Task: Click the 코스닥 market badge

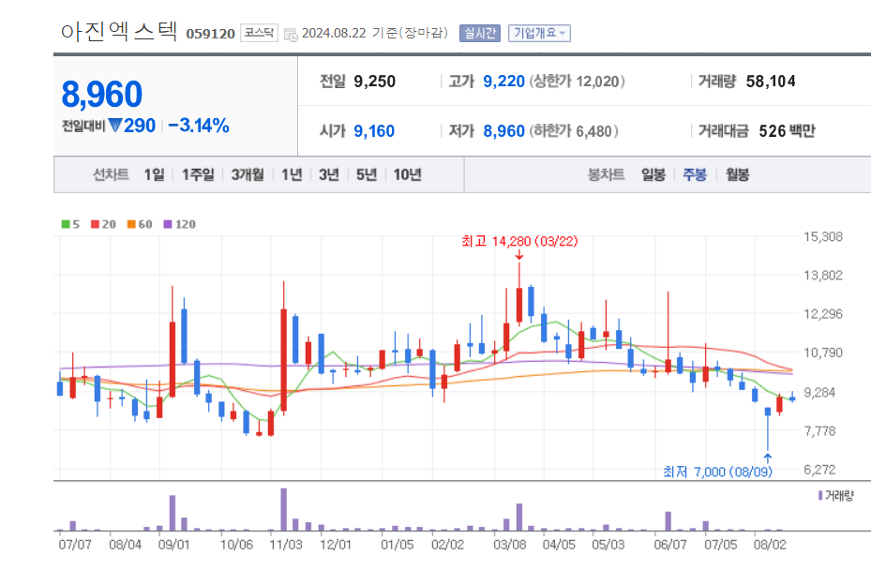Action: (259, 33)
